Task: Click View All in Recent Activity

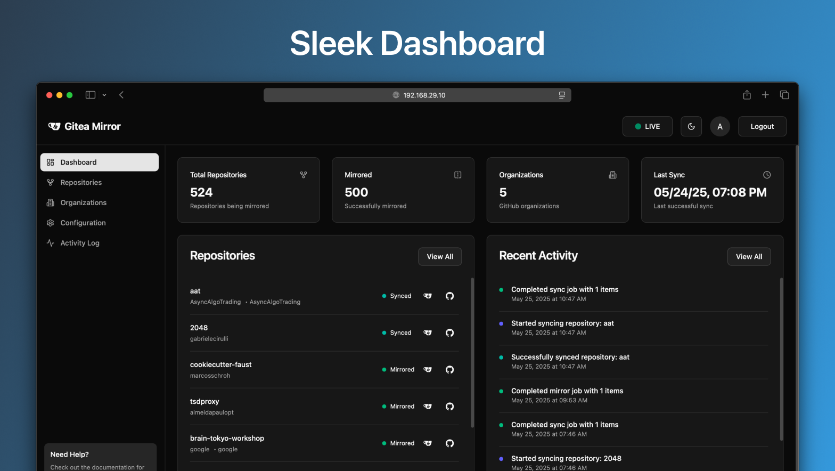Action: (749, 257)
